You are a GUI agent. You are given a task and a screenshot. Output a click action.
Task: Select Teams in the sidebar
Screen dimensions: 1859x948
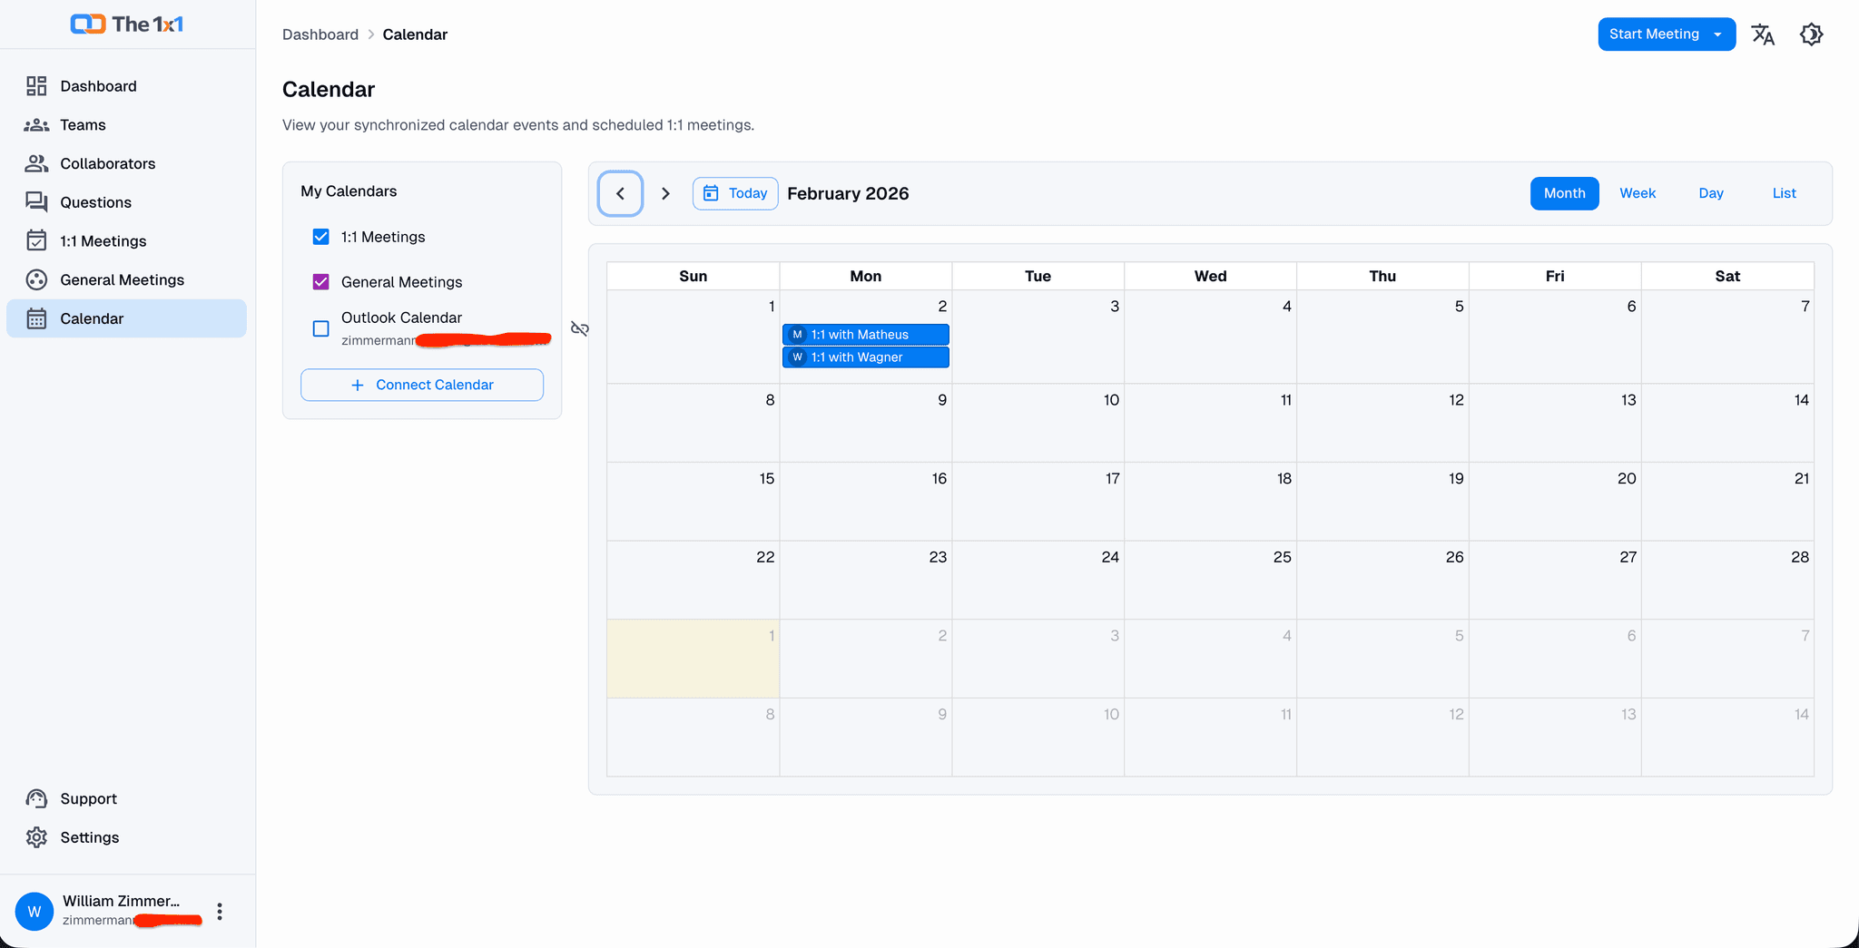pos(83,124)
